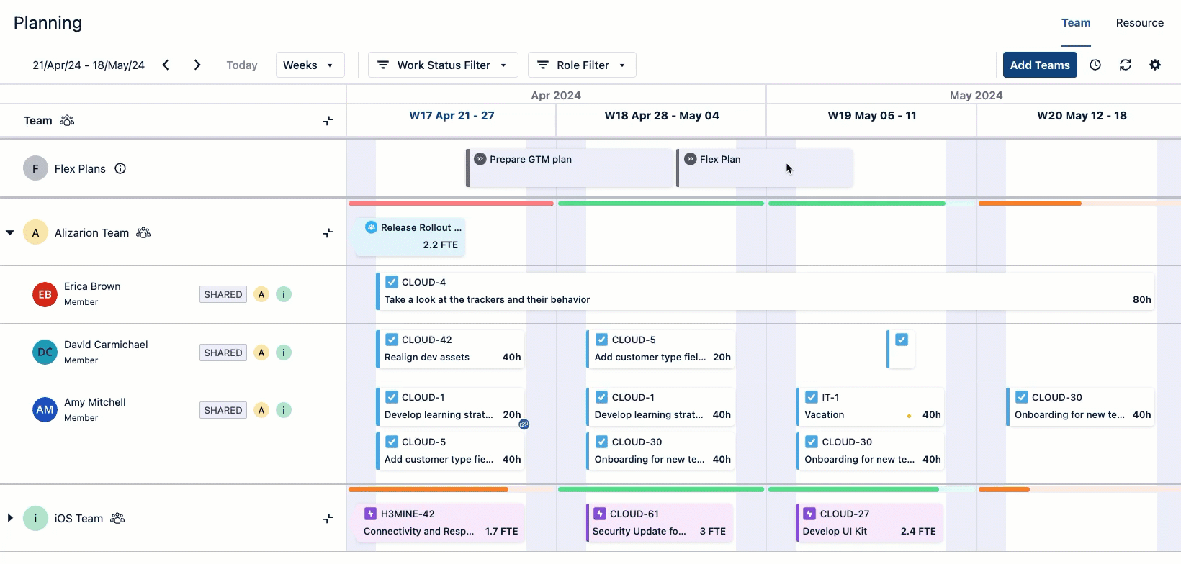The image size is (1181, 564).
Task: Click the iOS Team collapse-arrows icon
Action: [x=328, y=519]
